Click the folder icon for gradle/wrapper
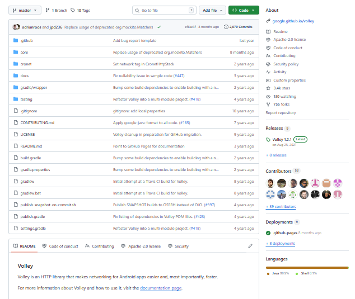Screen dimensions: 355x299 point(16,87)
